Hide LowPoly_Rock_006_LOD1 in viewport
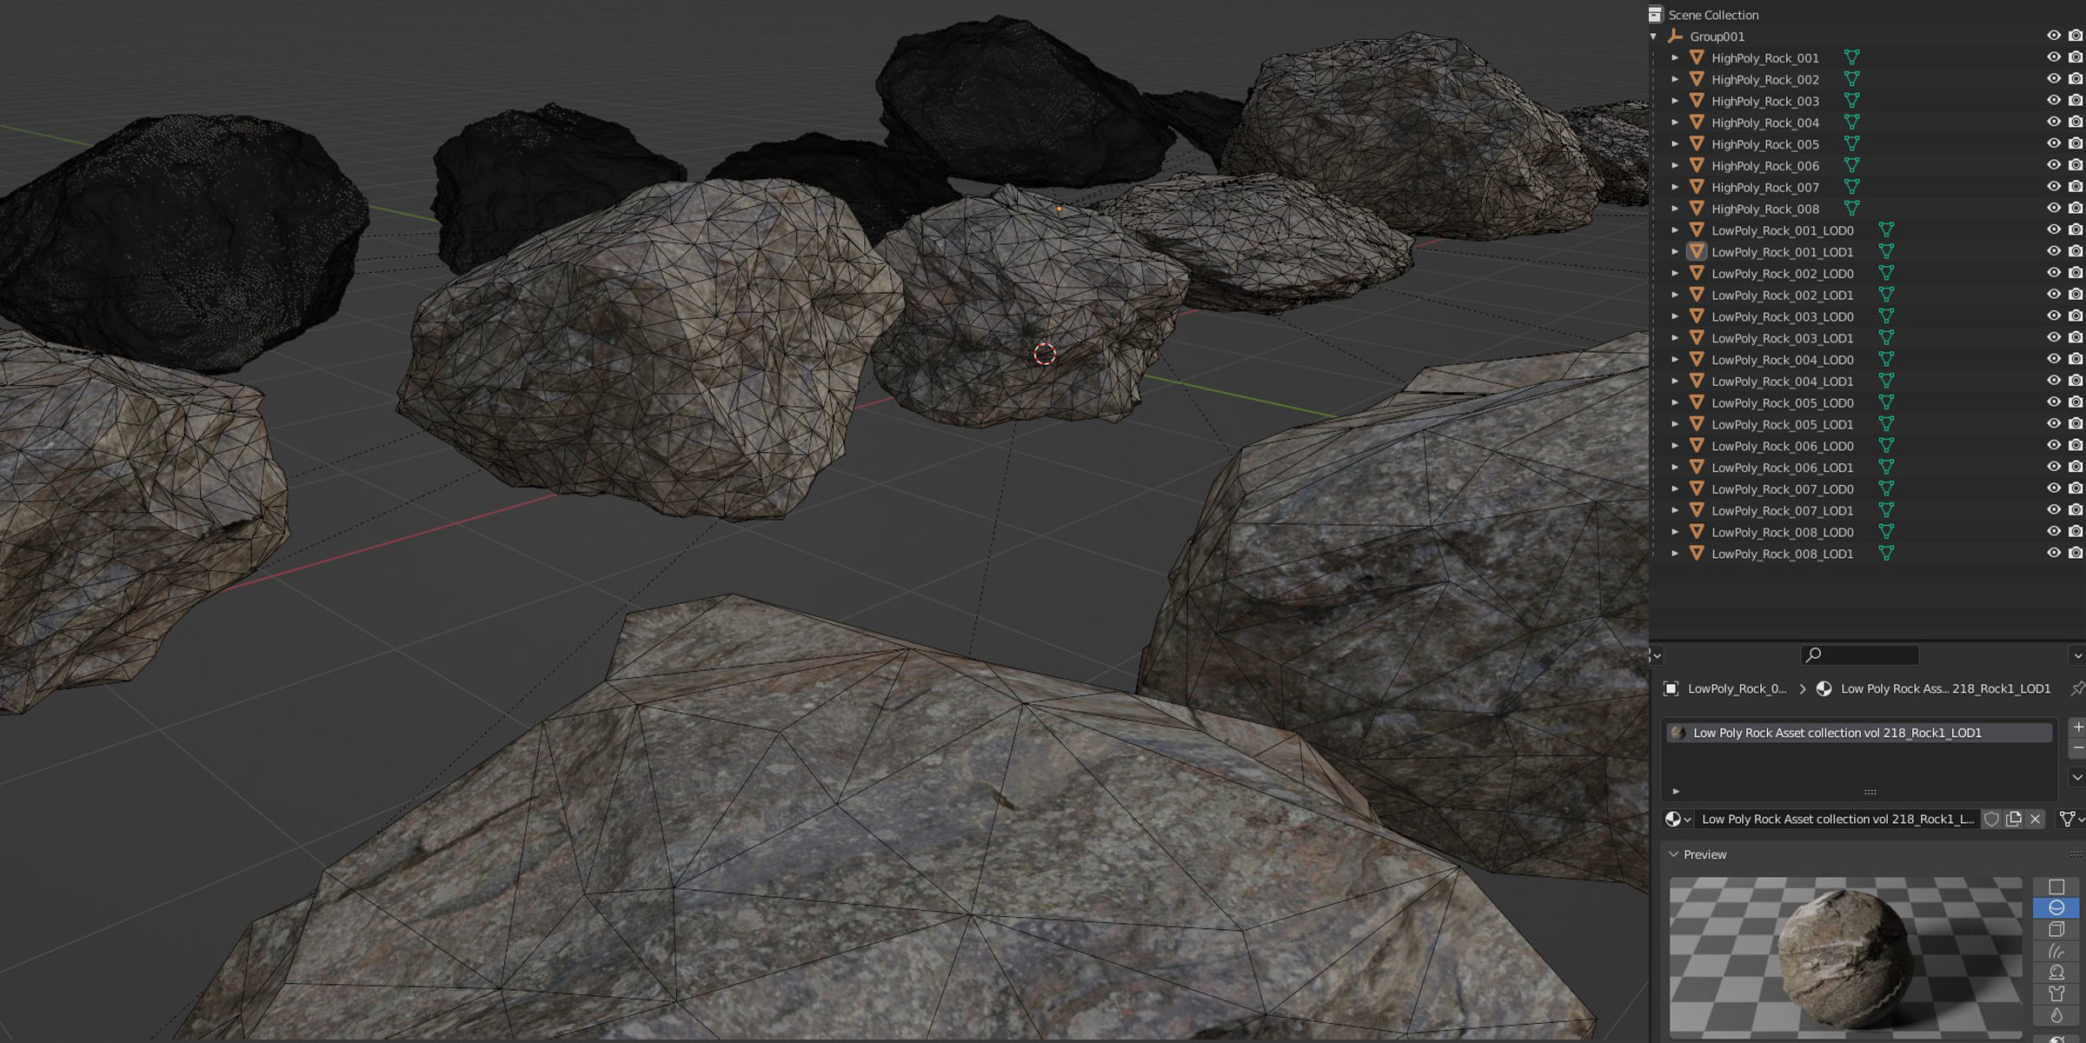 point(2054,468)
